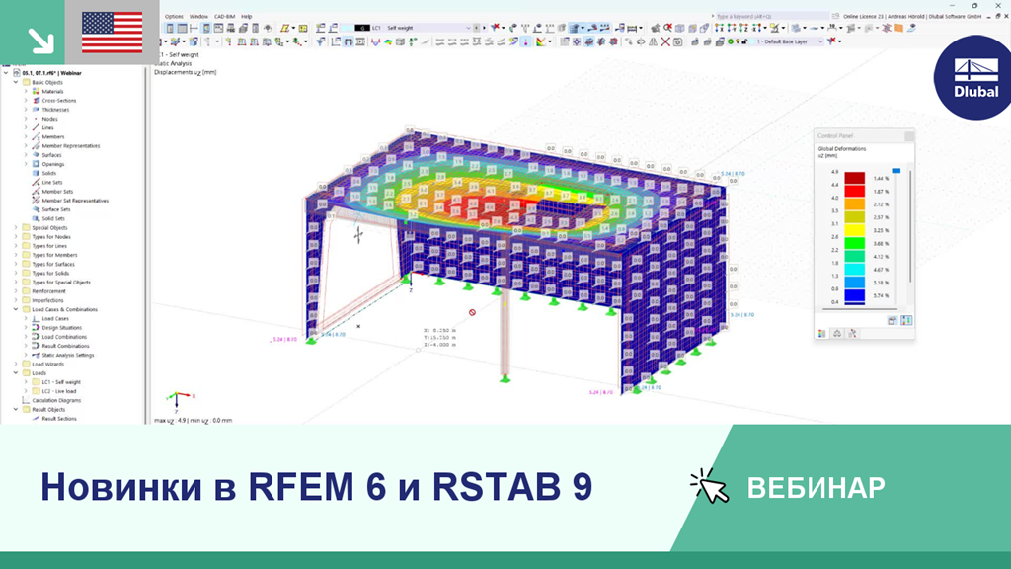Click the Dlubal logo
1011x569 pixels.
pos(973,77)
